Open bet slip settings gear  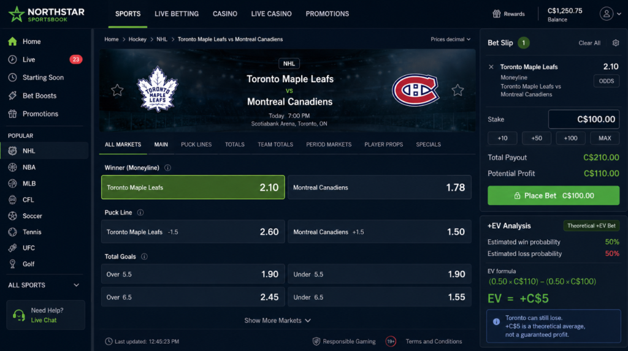[616, 43]
